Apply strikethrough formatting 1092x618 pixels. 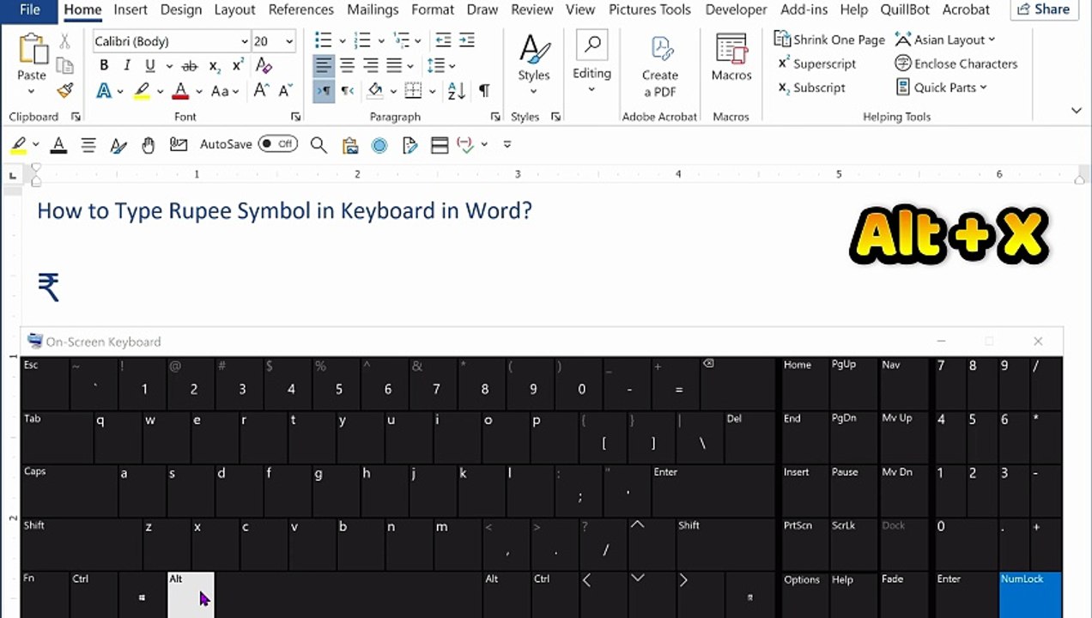tap(190, 66)
